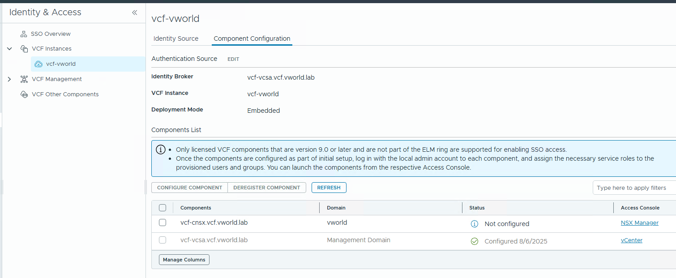Collapse the Identity & Access sidebar panel
The image size is (676, 278).
134,13
